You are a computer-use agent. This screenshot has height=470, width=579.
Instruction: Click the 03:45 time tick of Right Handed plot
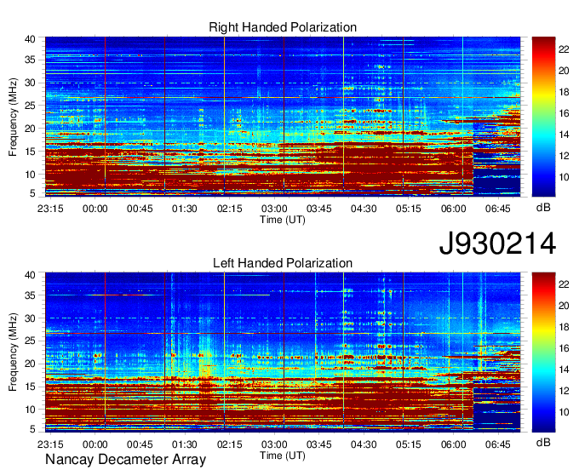[x=319, y=209]
